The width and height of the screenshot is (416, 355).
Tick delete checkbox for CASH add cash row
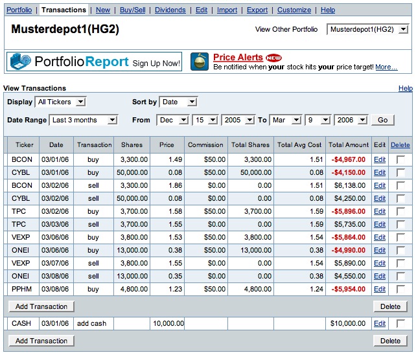click(x=400, y=323)
